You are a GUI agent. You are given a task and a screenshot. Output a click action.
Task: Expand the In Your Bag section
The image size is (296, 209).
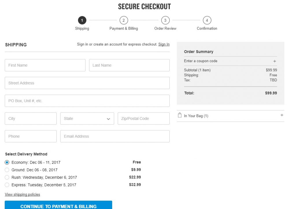[x=282, y=115]
